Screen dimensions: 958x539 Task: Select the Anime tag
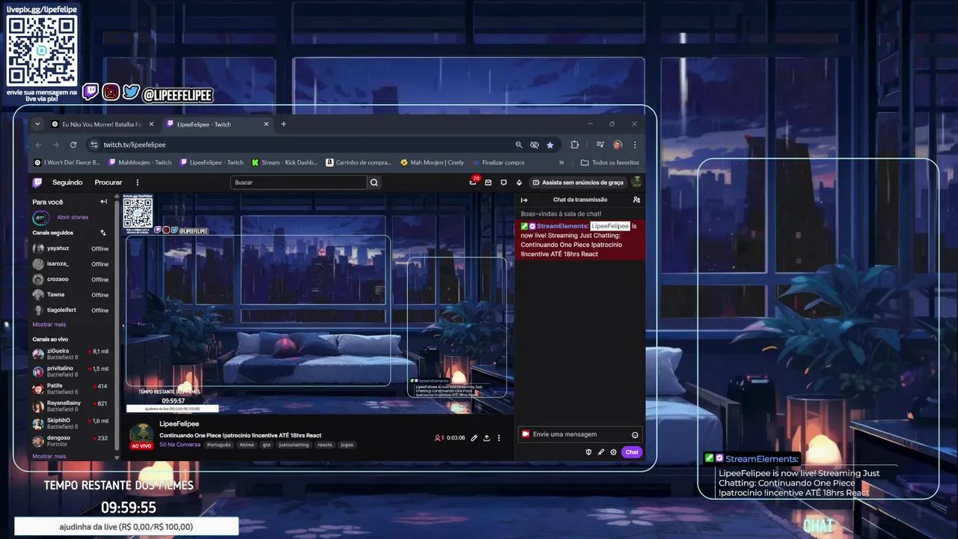click(246, 445)
